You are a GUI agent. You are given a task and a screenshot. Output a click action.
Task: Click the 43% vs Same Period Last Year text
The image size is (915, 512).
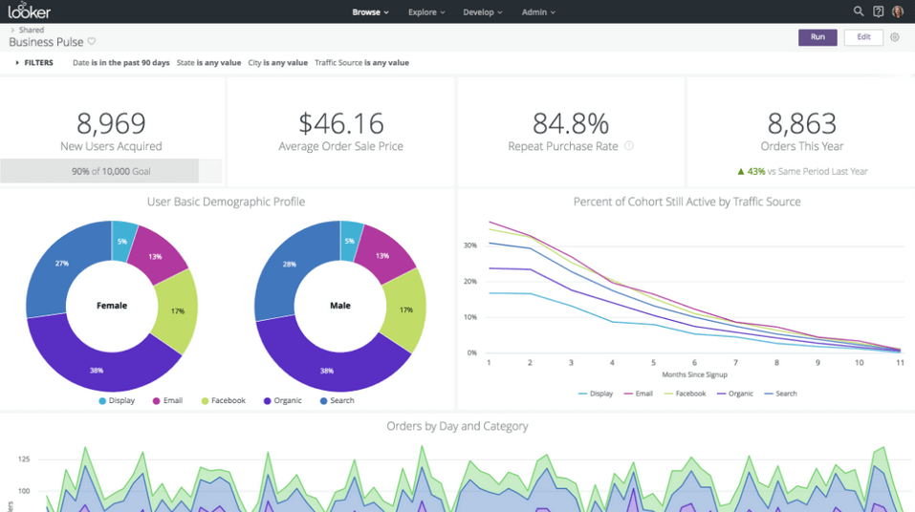tap(808, 171)
